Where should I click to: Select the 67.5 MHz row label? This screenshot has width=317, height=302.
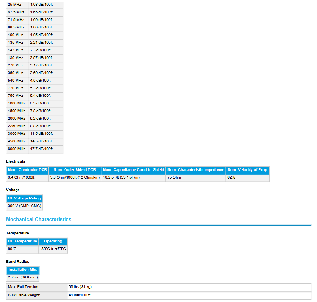pyautogui.click(x=17, y=12)
